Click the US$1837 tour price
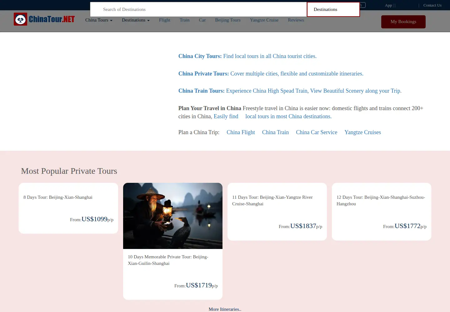The image size is (450, 312). pos(303,226)
